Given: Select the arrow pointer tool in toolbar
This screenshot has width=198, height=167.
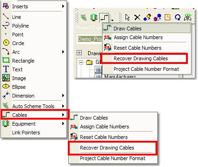Looking at the screenshot, I should pyautogui.click(x=127, y=17).
